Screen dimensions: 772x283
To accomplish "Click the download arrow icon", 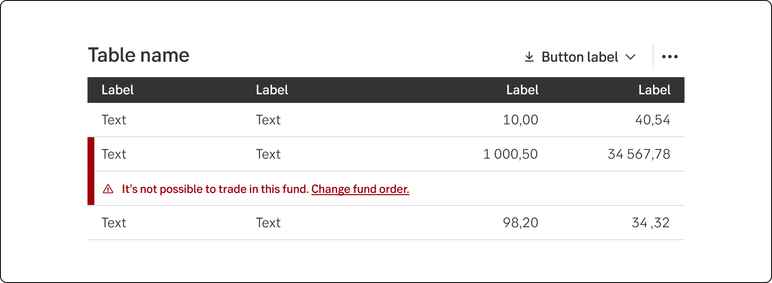I will tap(529, 57).
